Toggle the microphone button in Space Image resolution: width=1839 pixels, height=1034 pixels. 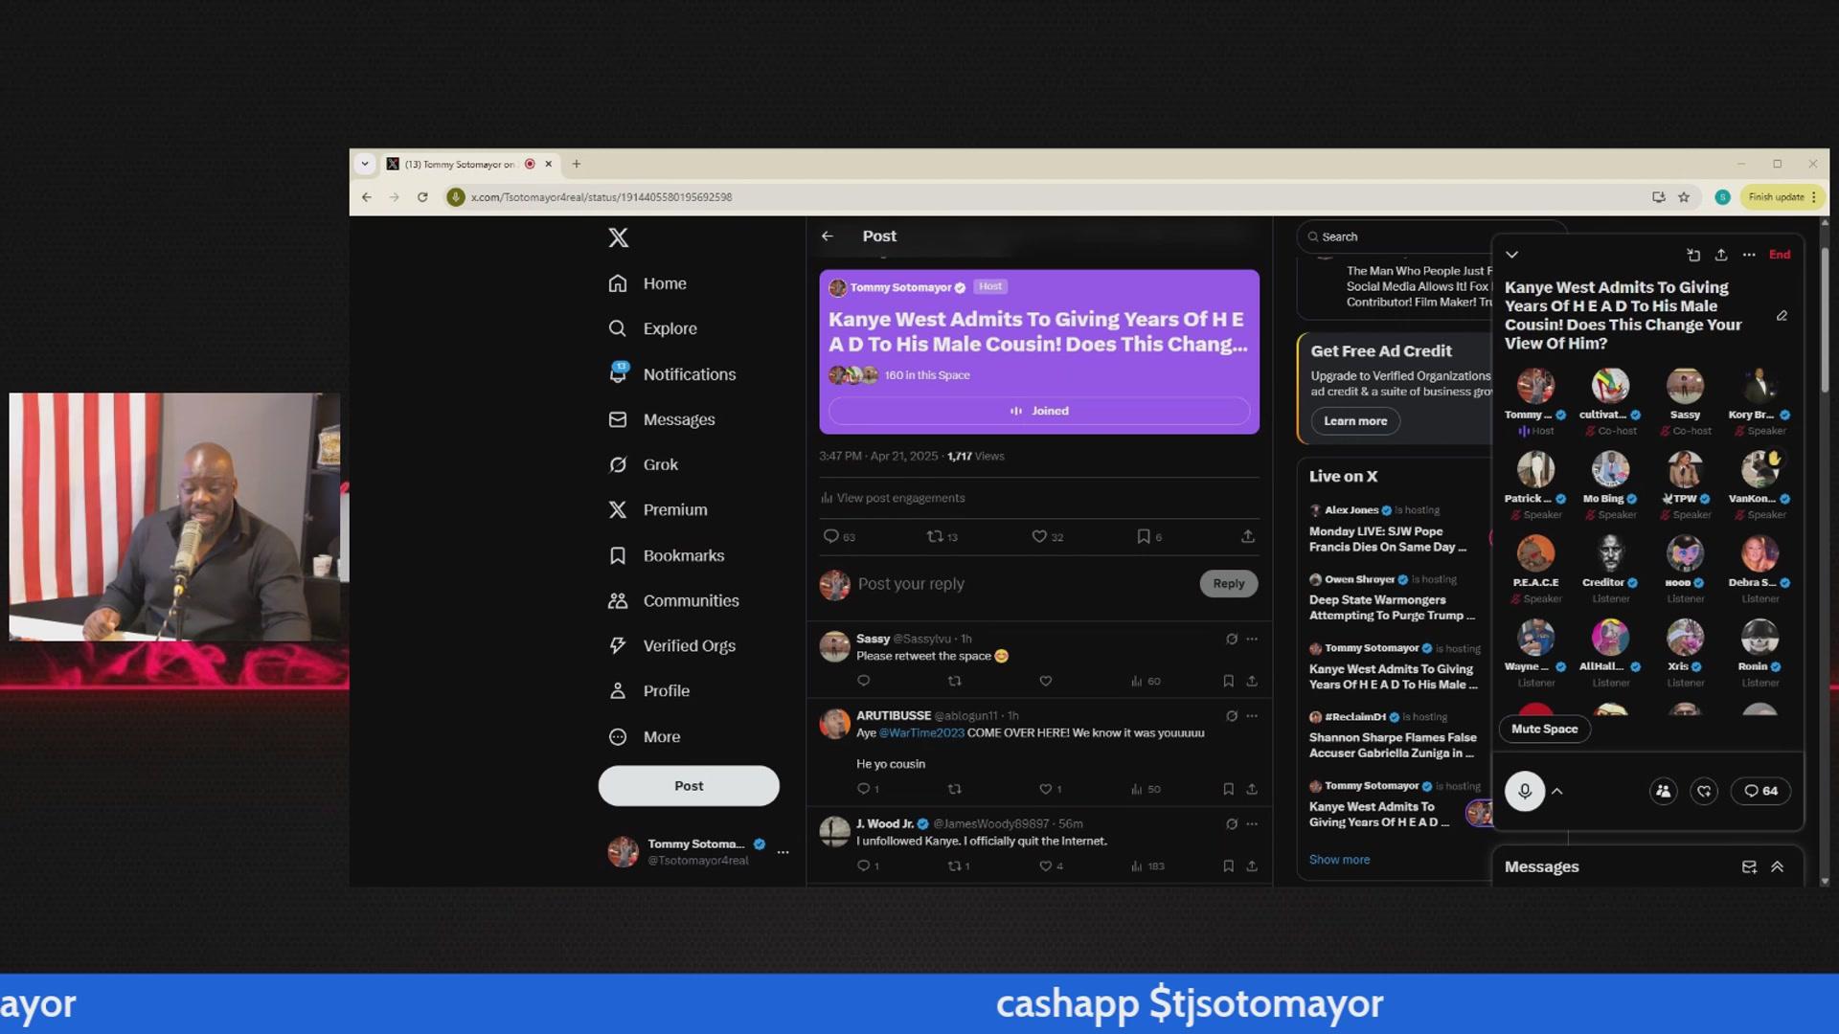[1525, 791]
